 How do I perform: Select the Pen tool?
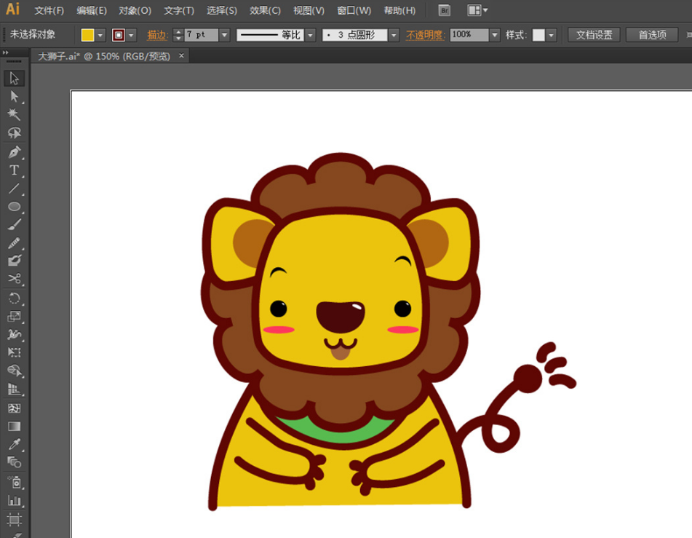pyautogui.click(x=14, y=152)
